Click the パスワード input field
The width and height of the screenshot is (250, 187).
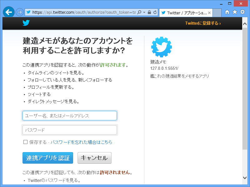[x=70, y=130]
